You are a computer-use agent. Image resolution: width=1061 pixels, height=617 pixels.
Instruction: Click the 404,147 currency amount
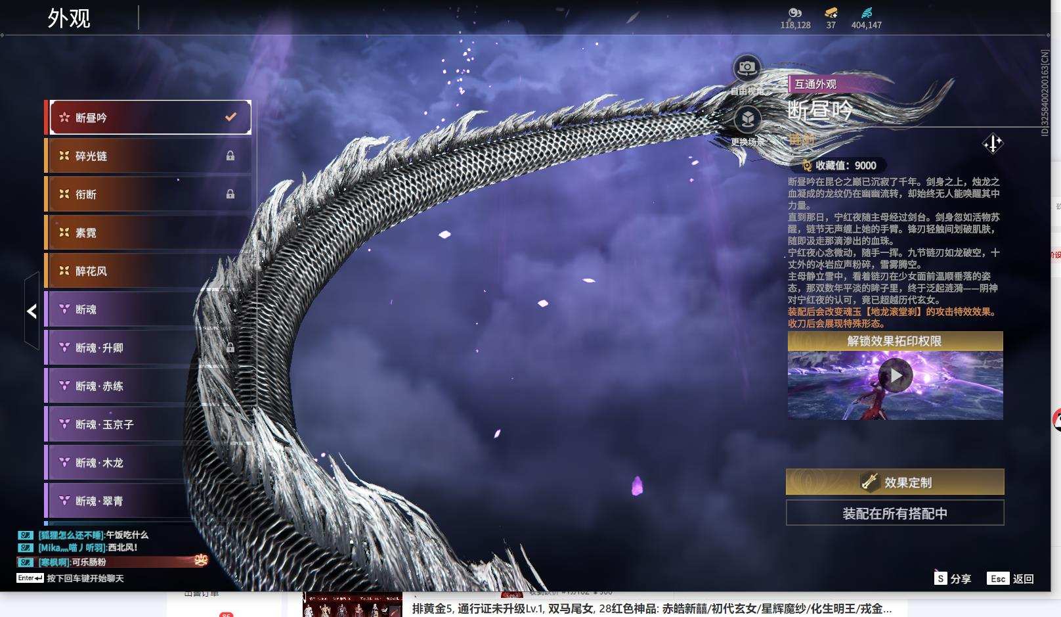(x=867, y=25)
